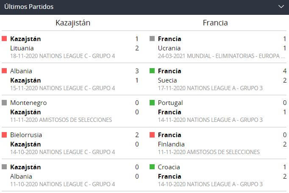The image size is (289, 193).
Task: Click gray draw square beside Montenegro match
Action: click(4, 103)
